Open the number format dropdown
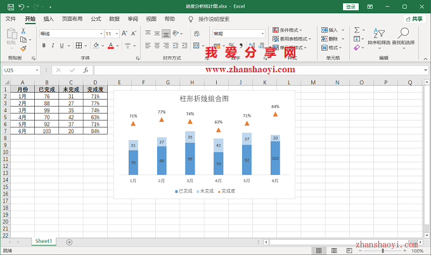This screenshot has height=255, width=431. pyautogui.click(x=262, y=34)
